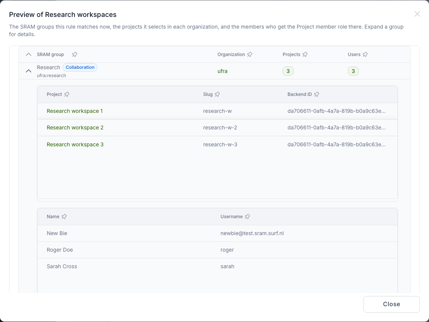The height and width of the screenshot is (322, 429).
Task: Pin the Users column
Action: [x=365, y=55]
